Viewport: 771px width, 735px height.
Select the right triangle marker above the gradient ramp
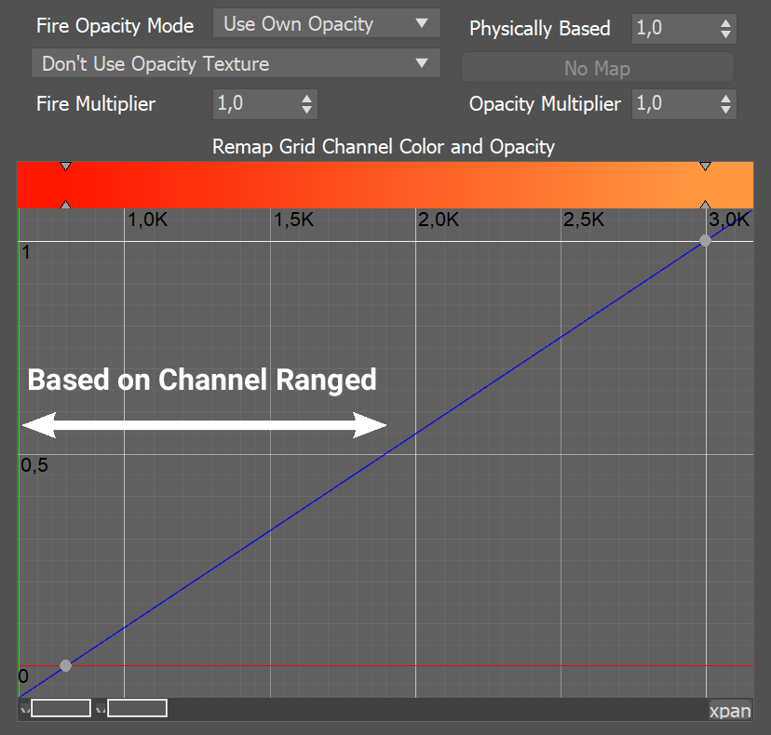[705, 167]
